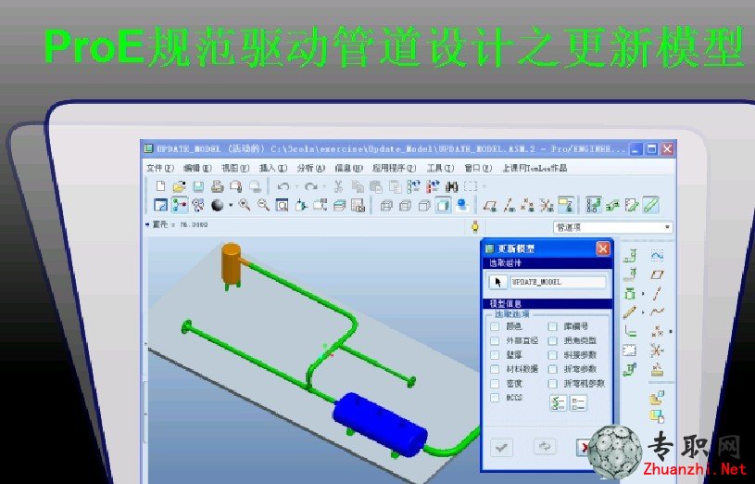Open the 分析(A) menu
This screenshot has width=755, height=484.
pos(310,168)
